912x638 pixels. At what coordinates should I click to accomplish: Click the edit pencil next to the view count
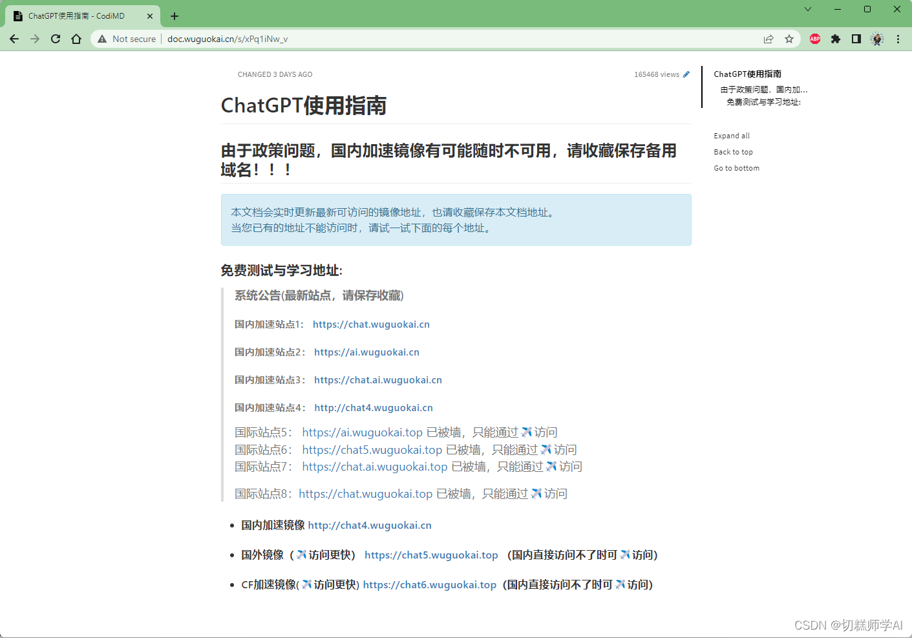click(x=686, y=74)
